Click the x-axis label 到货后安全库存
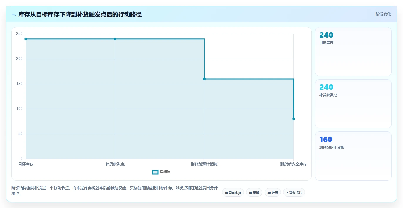 [x=293, y=164]
